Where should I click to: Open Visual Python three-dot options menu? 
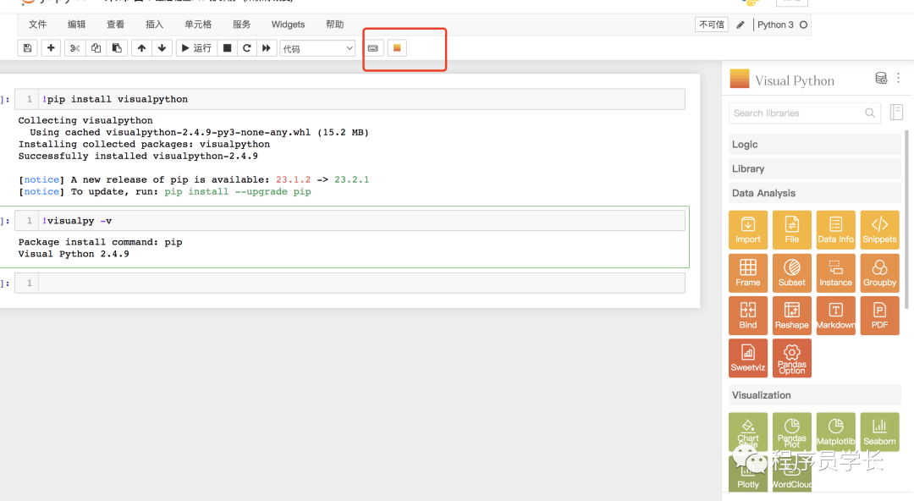pos(898,78)
